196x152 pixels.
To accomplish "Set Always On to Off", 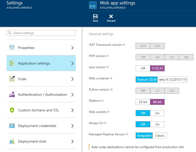I will pos(143,124).
